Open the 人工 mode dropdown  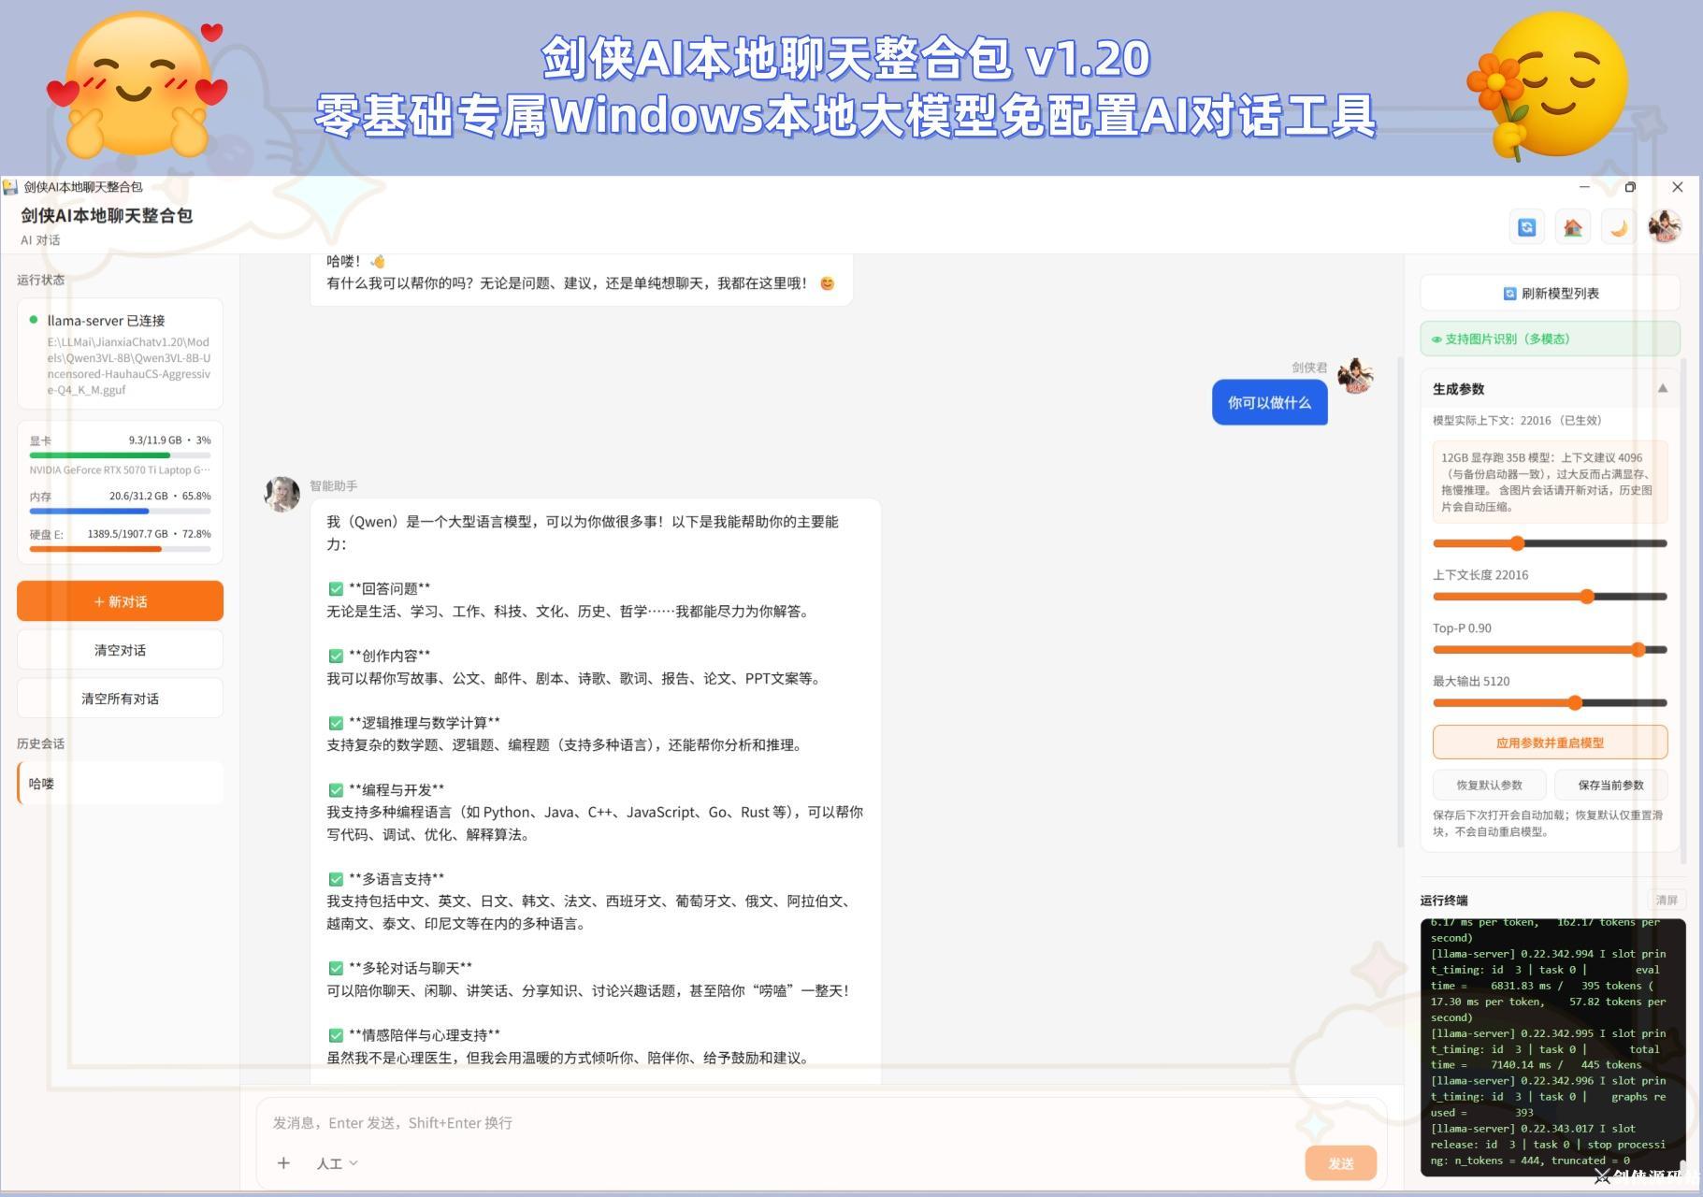point(337,1163)
